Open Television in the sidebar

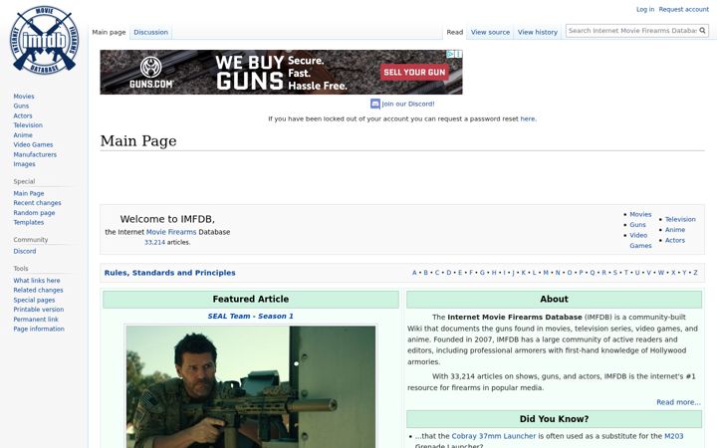pyautogui.click(x=28, y=124)
